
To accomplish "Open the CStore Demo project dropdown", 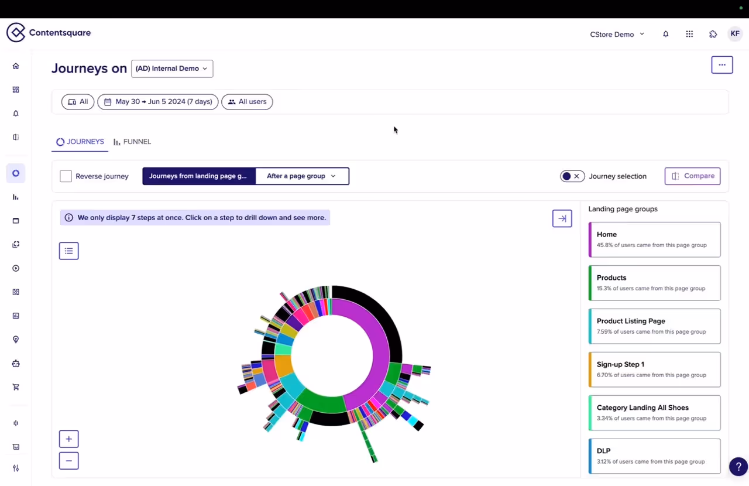I will click(617, 35).
